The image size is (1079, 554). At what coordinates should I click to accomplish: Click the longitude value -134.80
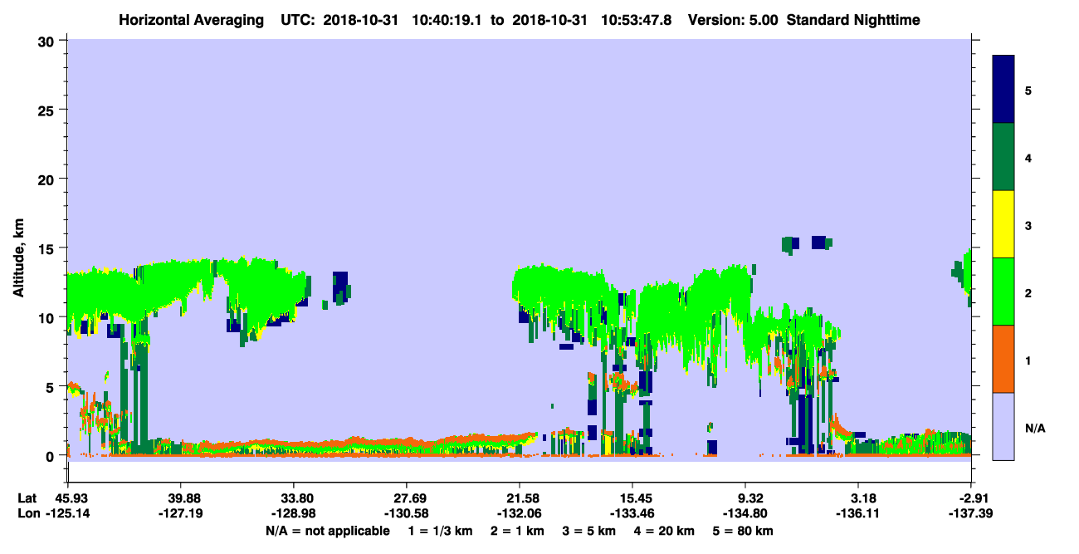pyautogui.click(x=745, y=513)
